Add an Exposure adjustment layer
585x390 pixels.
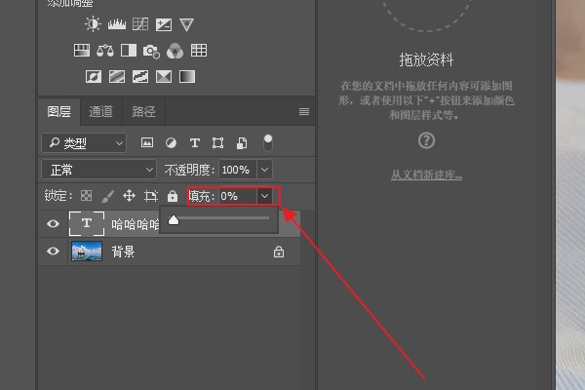(164, 24)
